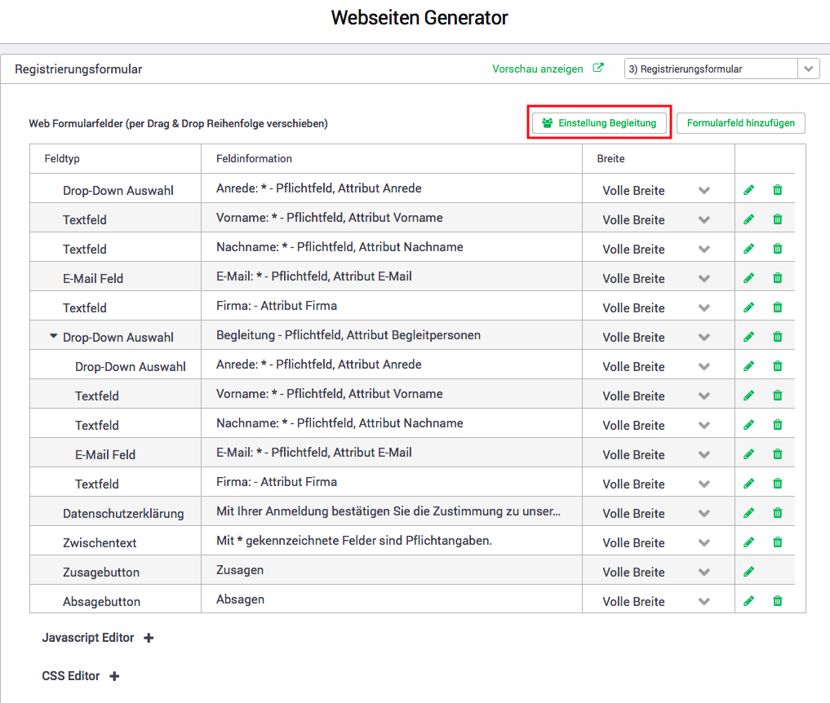Open Einstellung Begleitung settings
Screen dimensions: 830x703
pos(599,122)
